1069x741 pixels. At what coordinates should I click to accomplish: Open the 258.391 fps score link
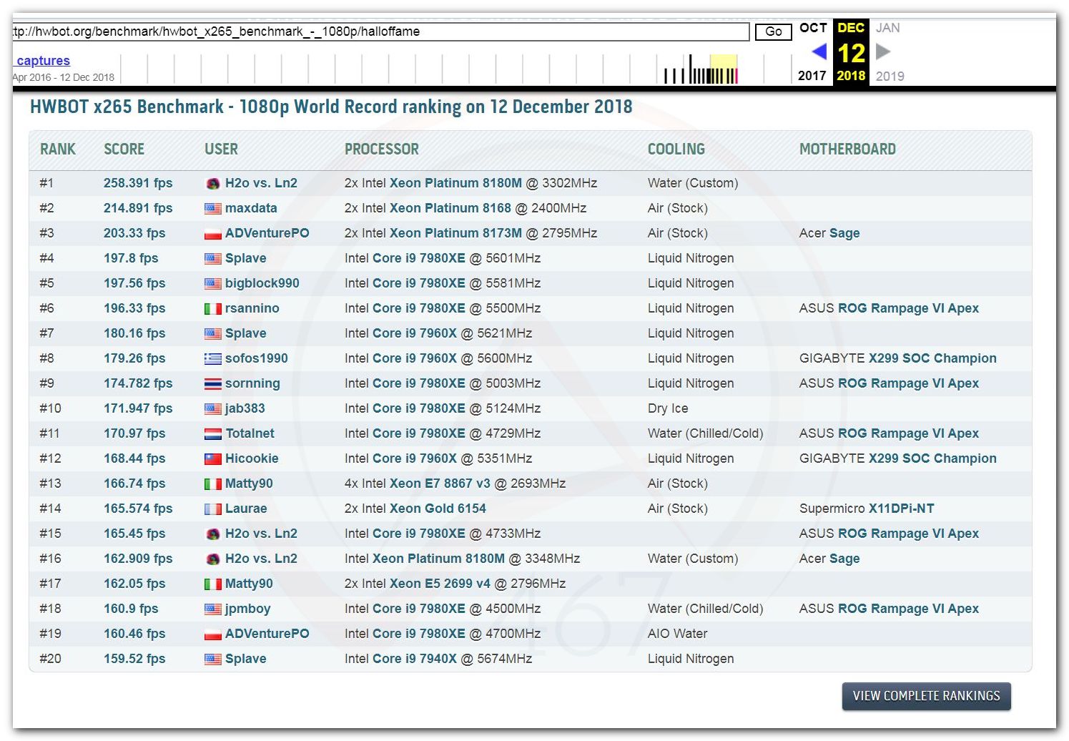coord(138,183)
